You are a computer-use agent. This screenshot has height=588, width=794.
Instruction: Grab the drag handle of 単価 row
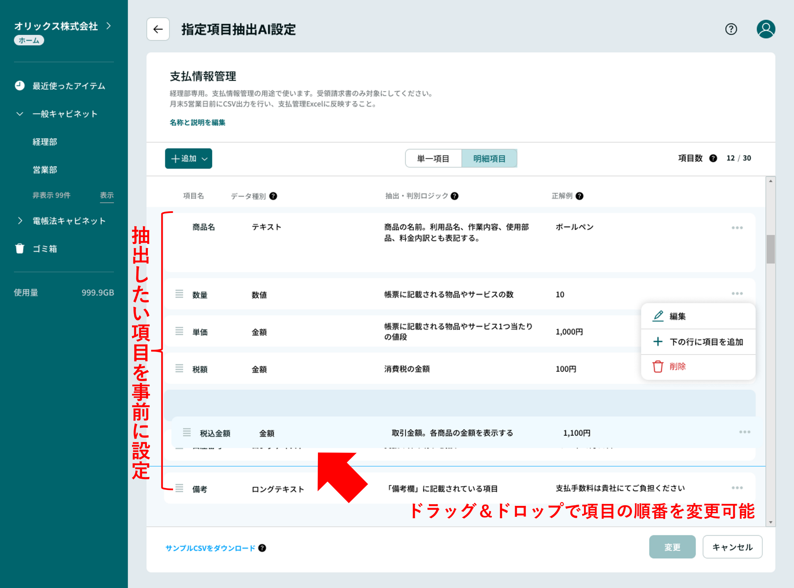tap(179, 331)
